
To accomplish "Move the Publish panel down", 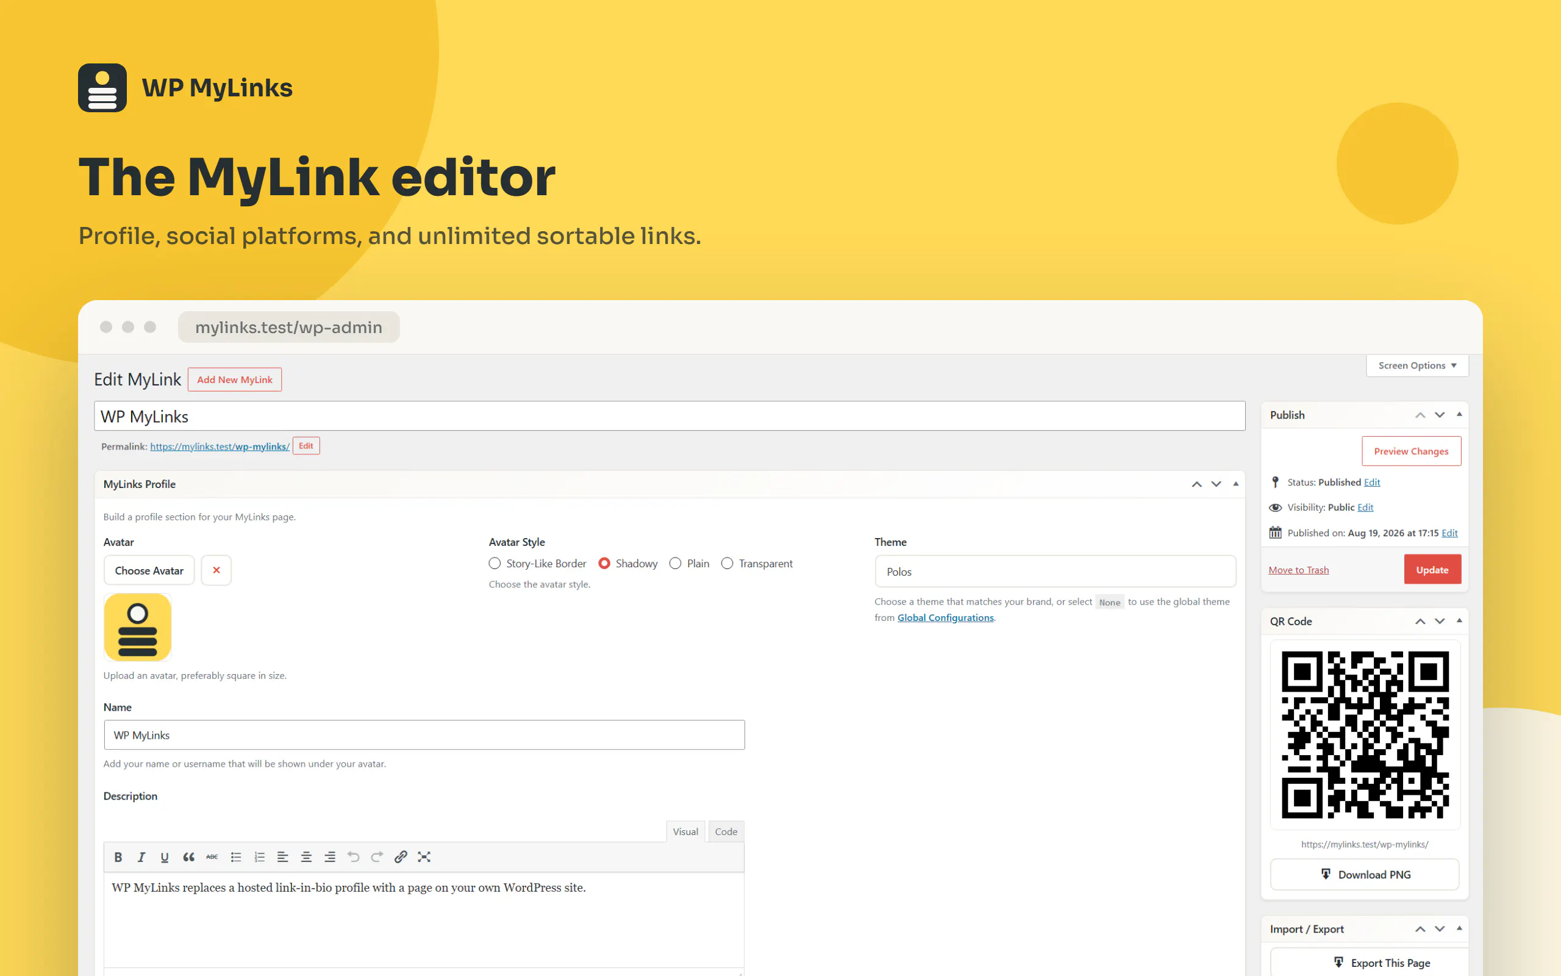I will pos(1440,415).
